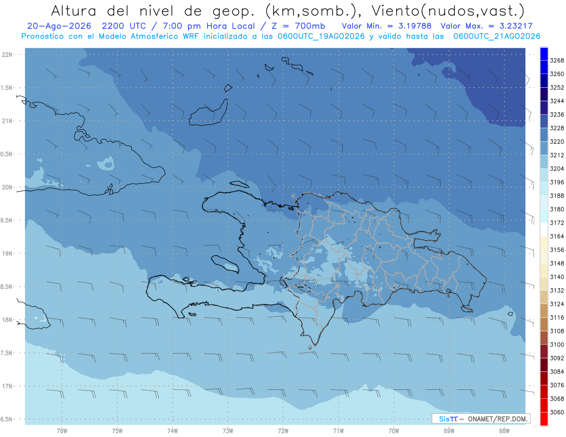Screen dimensions: 566x437
Task: Click the "68W" longitude label
Action: pyautogui.click(x=504, y=431)
